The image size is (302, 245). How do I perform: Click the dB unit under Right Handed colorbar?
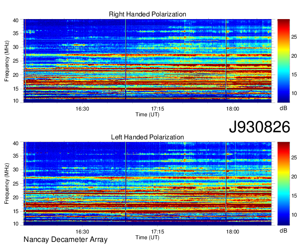point(283,108)
